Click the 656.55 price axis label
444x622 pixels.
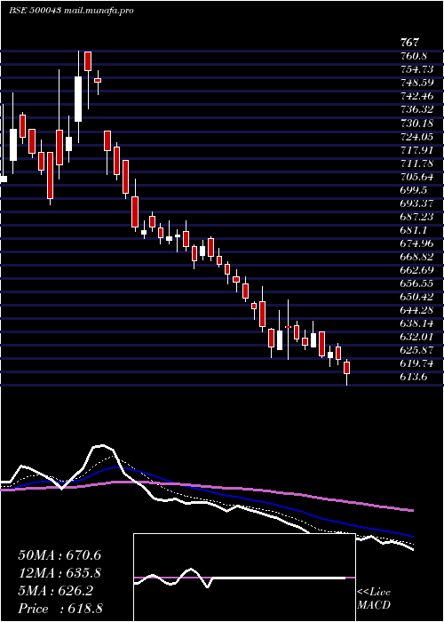click(x=417, y=283)
